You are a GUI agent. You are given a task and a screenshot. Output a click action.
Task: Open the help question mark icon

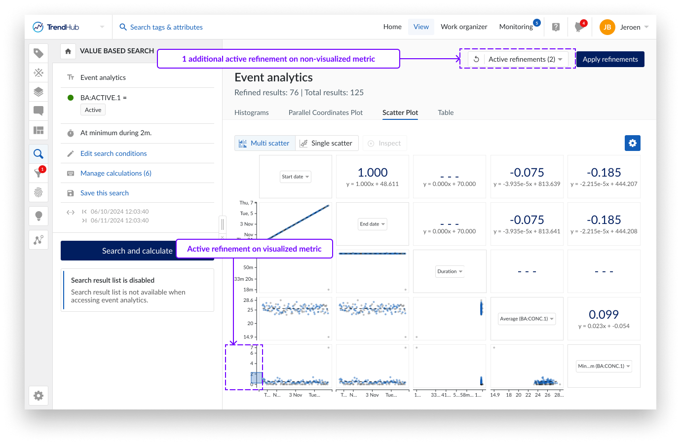[556, 27]
